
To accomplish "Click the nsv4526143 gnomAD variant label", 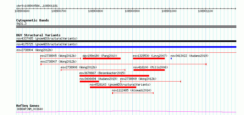I will point(120,85).
